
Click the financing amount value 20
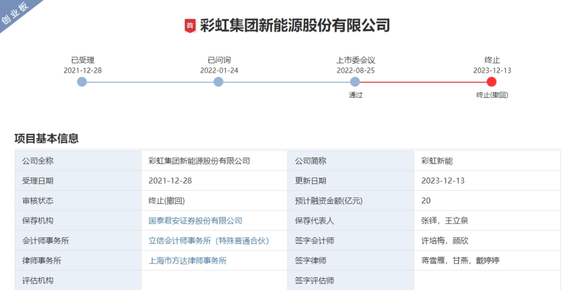pyautogui.click(x=487, y=201)
